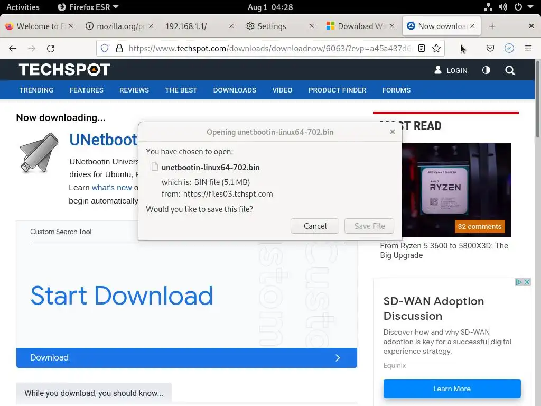
Task: Close the Welcome to Firefox tab
Action: [x=71, y=26]
